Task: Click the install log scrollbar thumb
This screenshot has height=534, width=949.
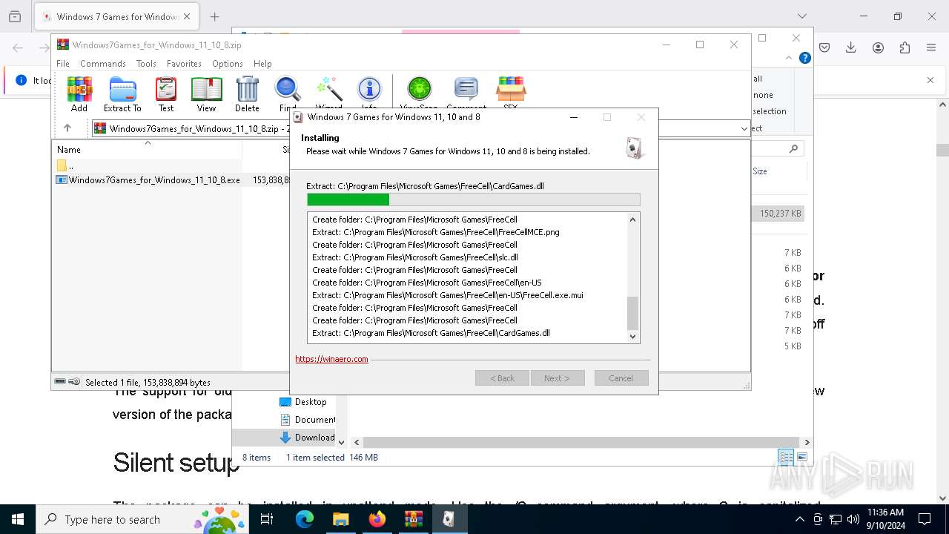Action: (x=632, y=313)
